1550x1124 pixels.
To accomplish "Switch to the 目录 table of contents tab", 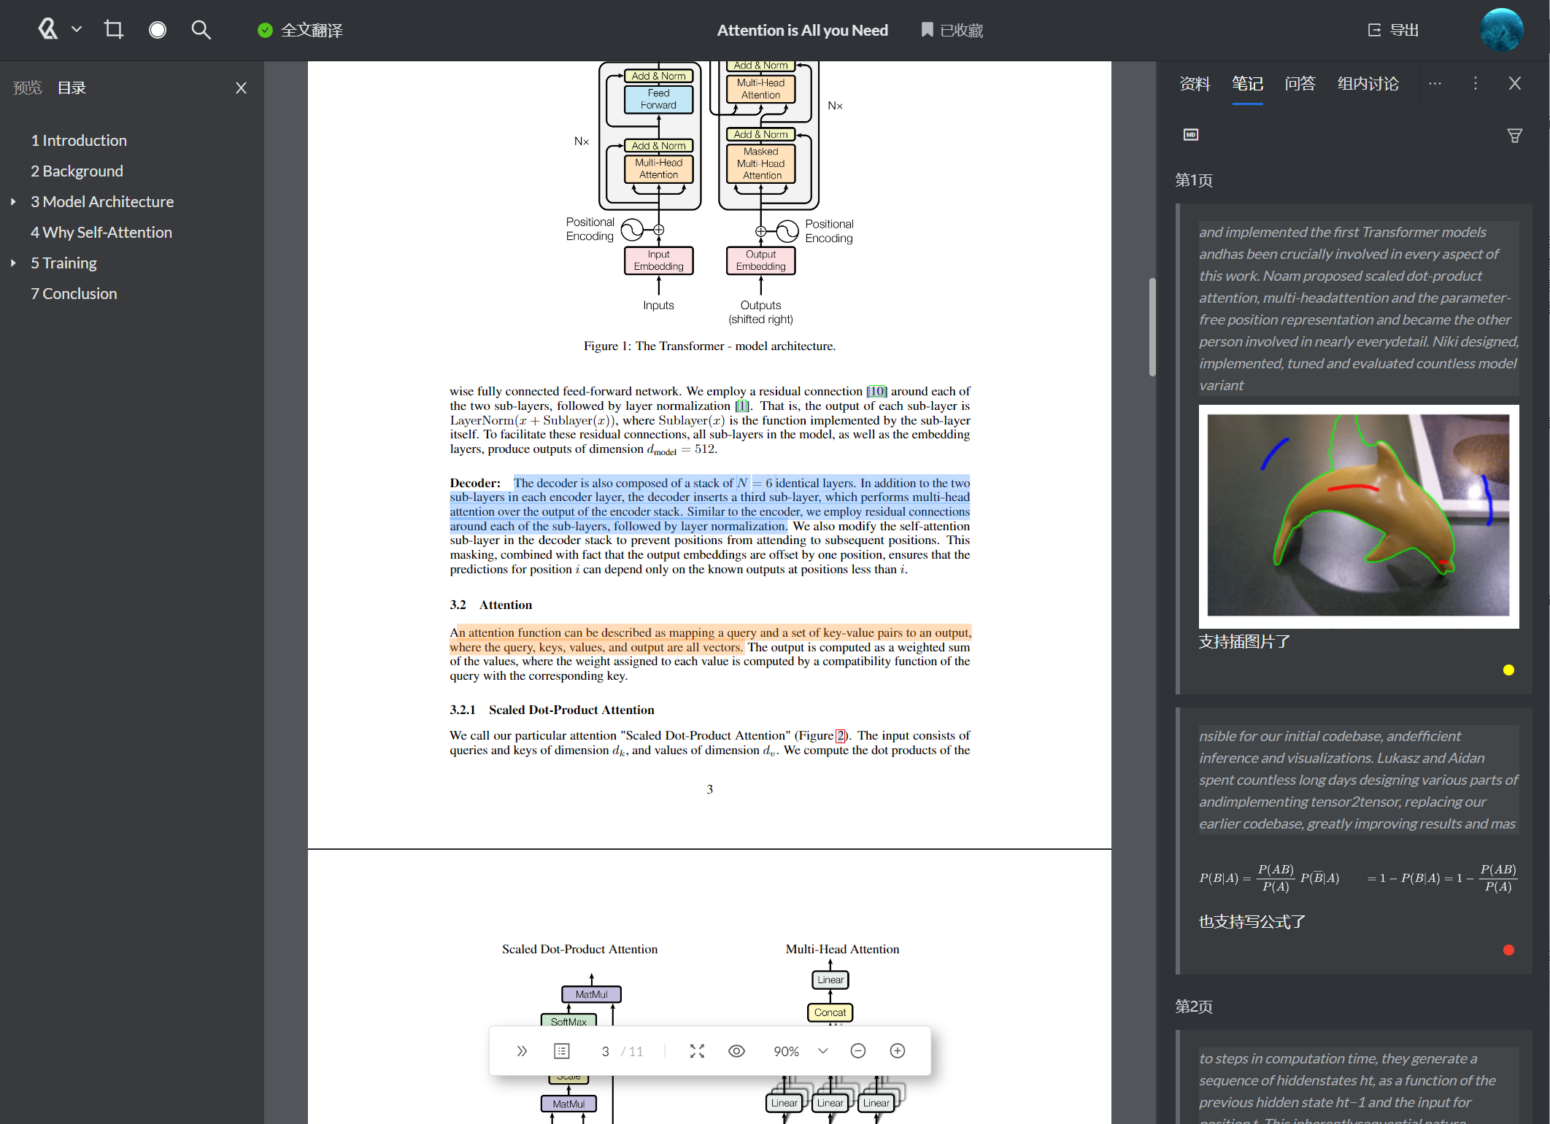I will coord(72,88).
